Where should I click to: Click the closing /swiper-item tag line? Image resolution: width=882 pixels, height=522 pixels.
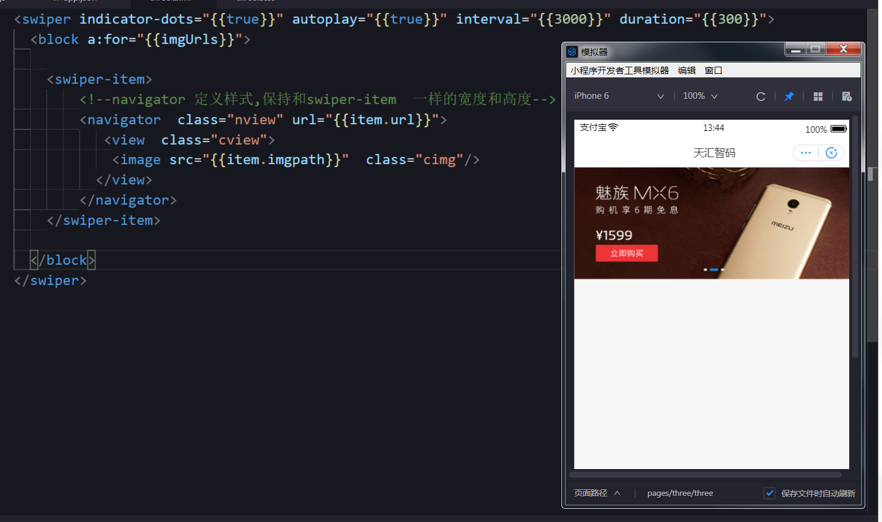[x=104, y=220]
